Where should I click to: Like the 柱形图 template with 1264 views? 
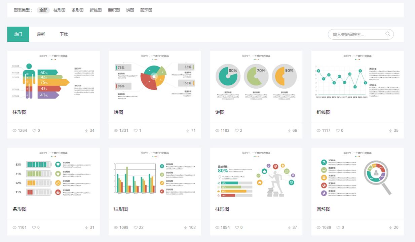click(34, 130)
